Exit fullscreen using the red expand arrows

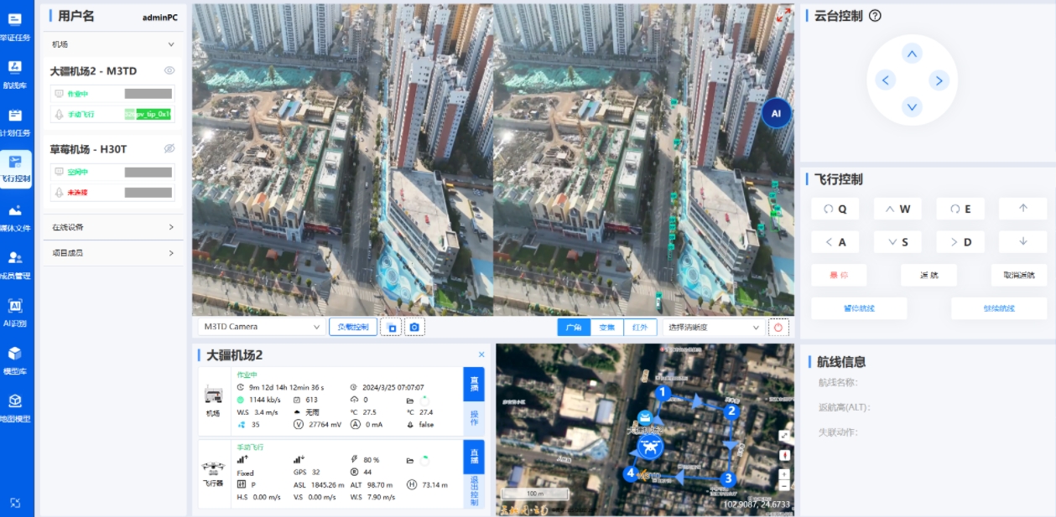[783, 15]
